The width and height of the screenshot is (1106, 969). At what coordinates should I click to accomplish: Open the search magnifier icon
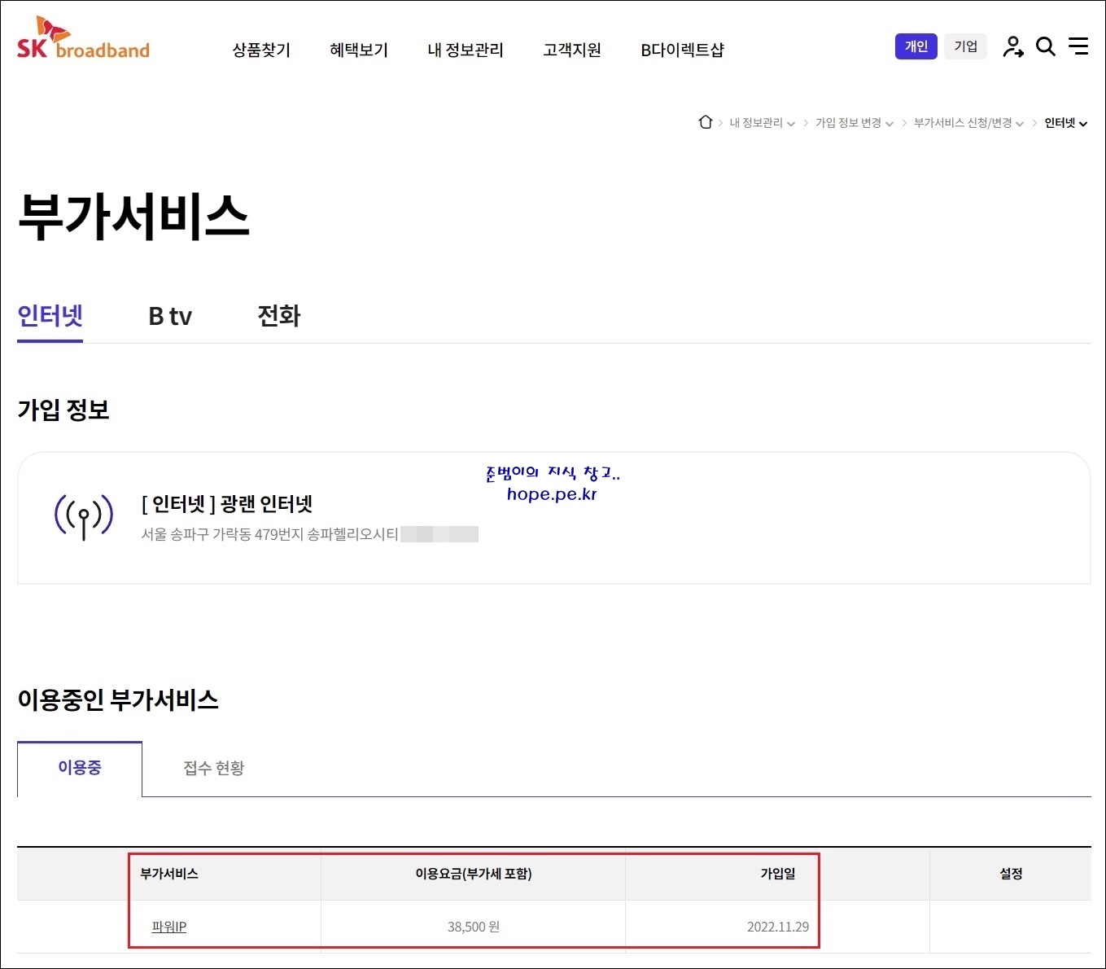[x=1046, y=46]
